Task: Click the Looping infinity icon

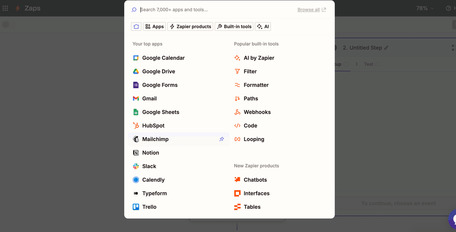Action: pyautogui.click(x=237, y=139)
